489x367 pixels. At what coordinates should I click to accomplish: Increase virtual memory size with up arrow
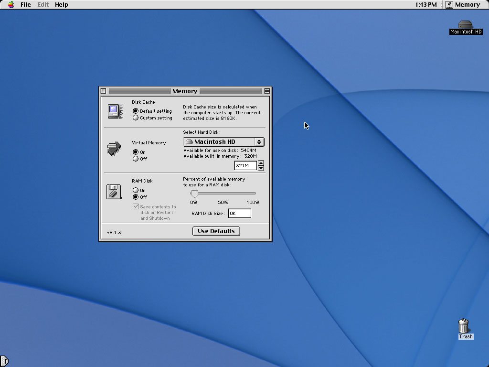point(261,163)
